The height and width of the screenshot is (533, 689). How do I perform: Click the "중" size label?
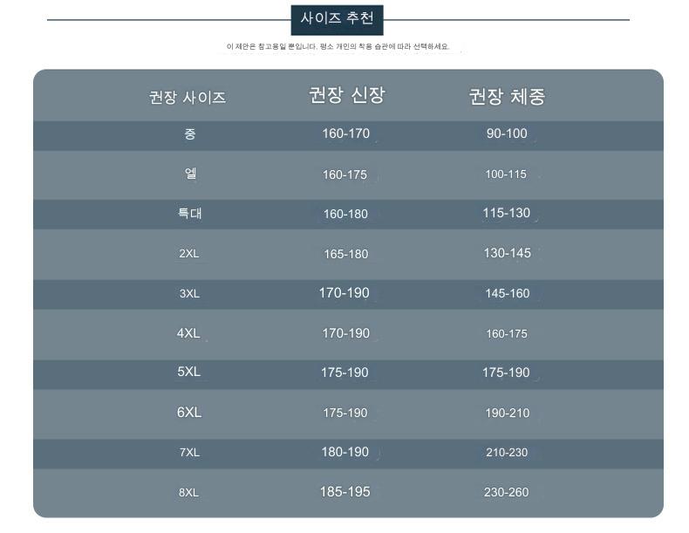(x=190, y=134)
